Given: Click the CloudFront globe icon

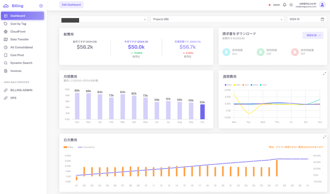Looking at the screenshot, I should [6, 32].
